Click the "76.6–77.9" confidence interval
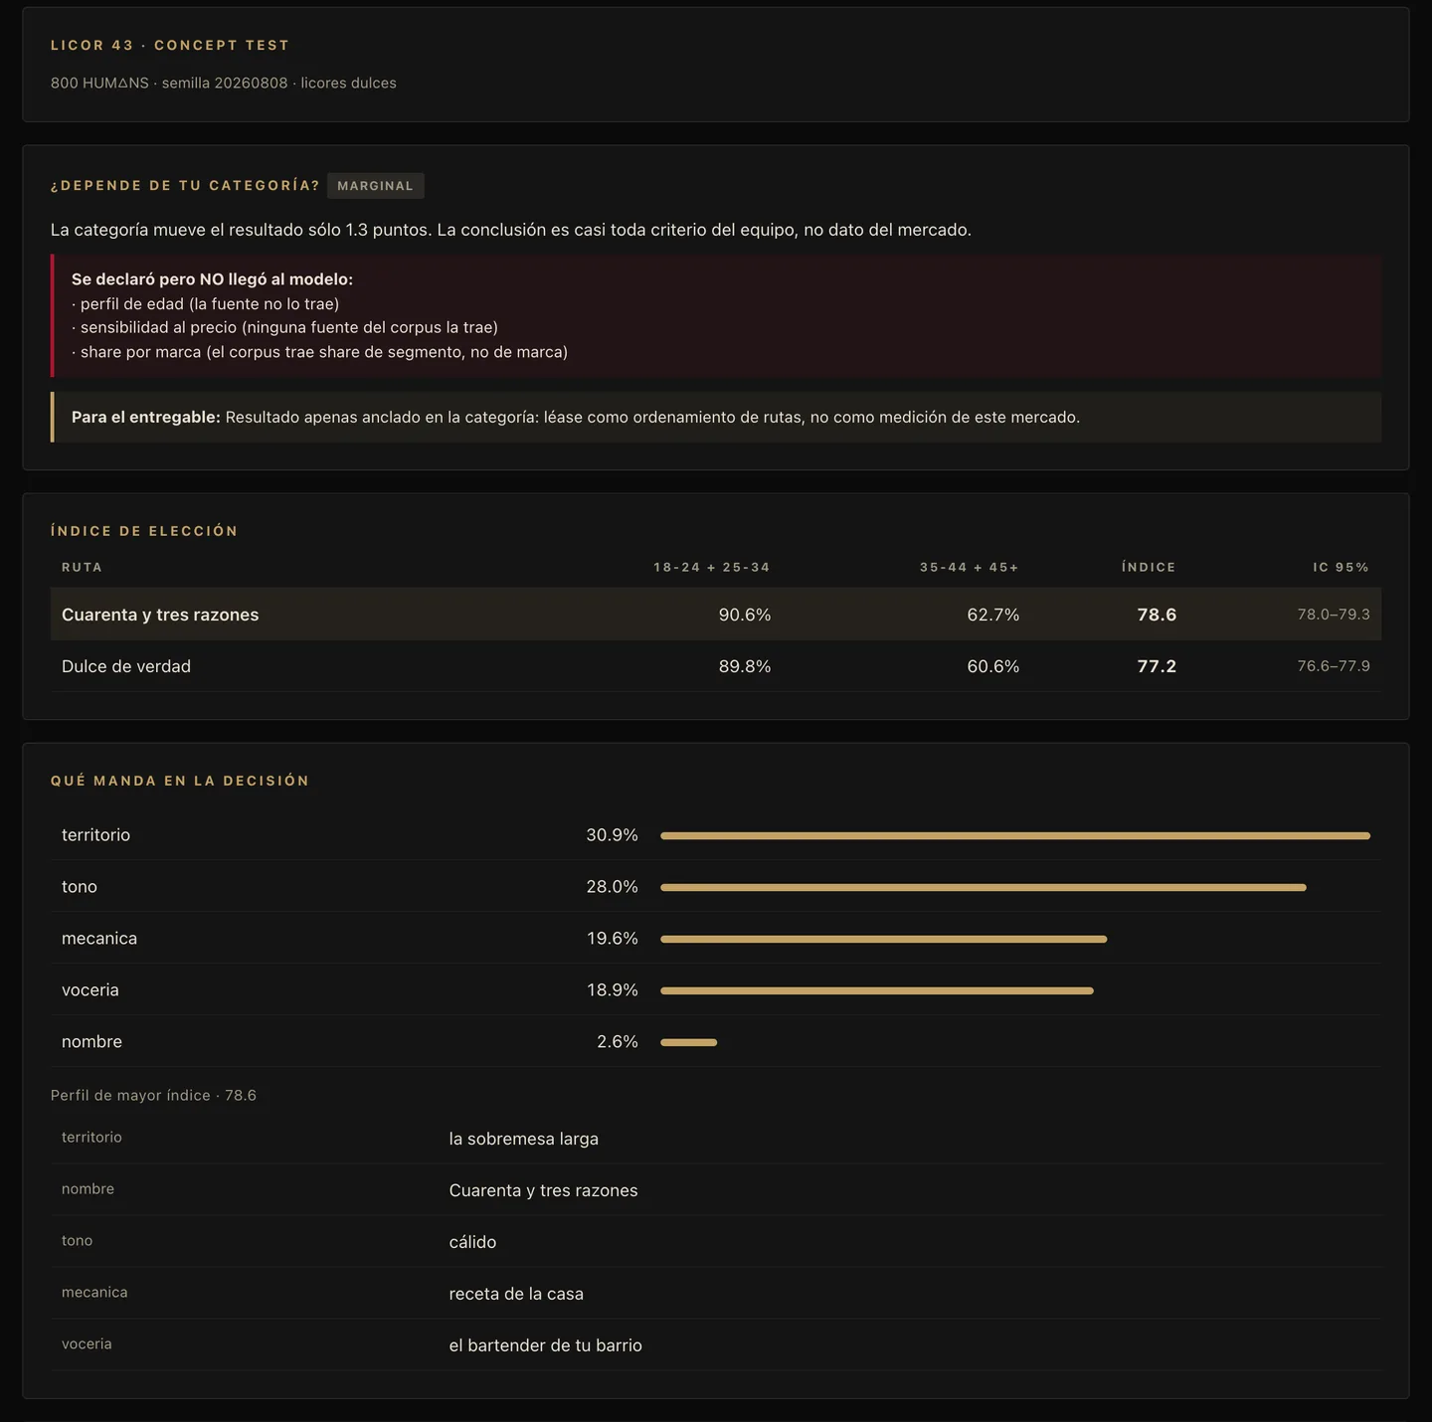Screen dimensions: 1432x1422 (x=1334, y=666)
